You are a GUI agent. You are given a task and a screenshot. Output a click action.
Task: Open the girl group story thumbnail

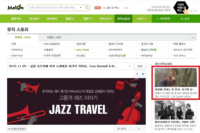176,110
